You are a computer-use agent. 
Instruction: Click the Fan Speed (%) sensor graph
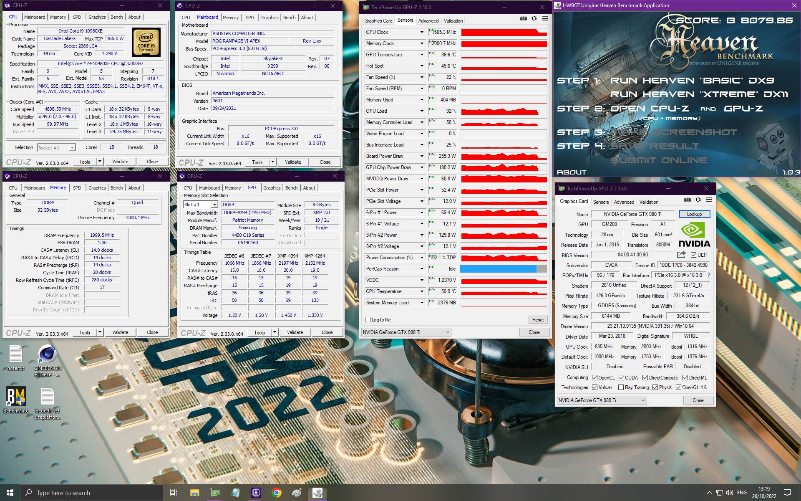(x=503, y=77)
